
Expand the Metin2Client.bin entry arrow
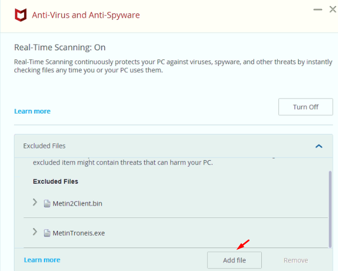coord(35,202)
